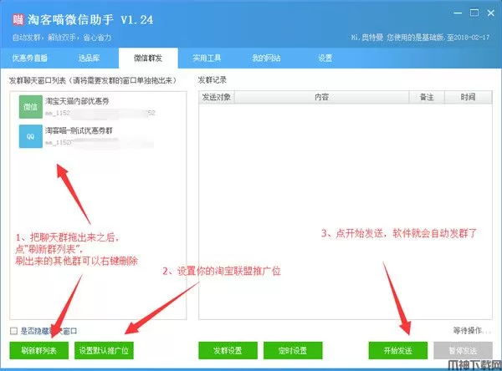Select the 淘客喵-测试优惠券群 group row
502x371 pixels.
point(98,136)
